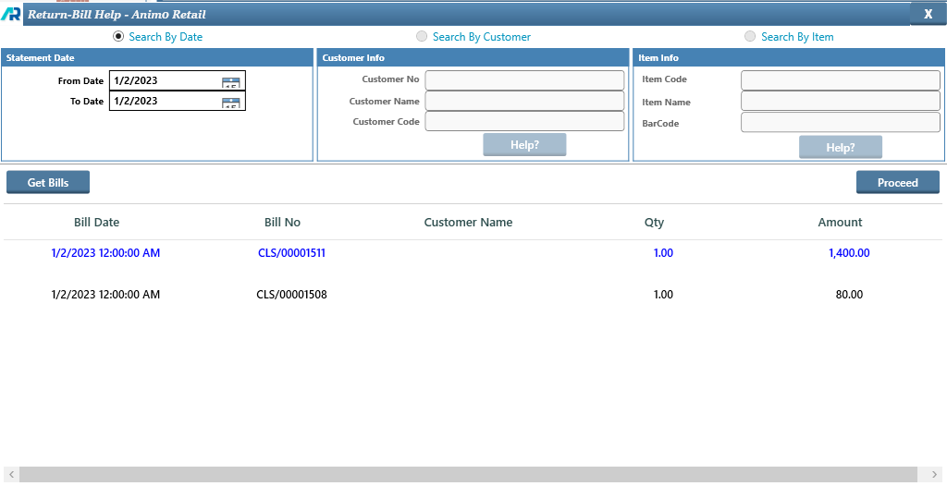
Task: Select bill CLS/00001508 row
Action: coord(291,295)
